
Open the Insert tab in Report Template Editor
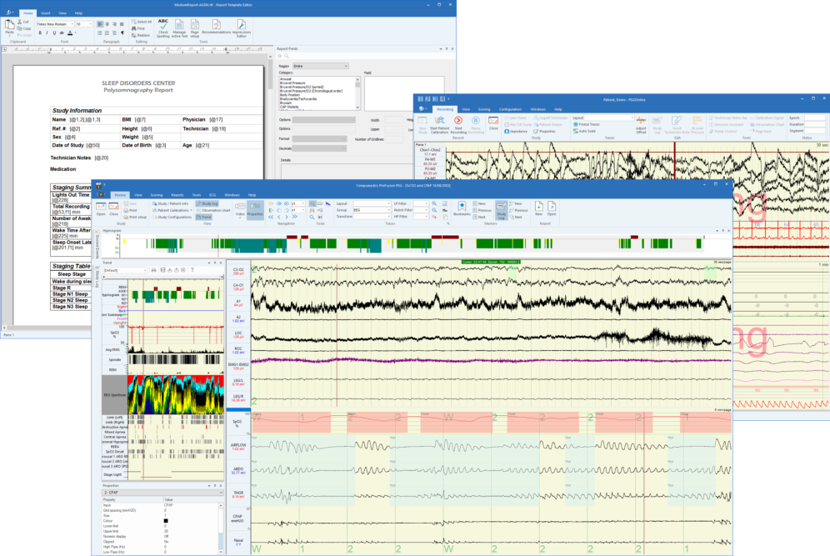47,13
